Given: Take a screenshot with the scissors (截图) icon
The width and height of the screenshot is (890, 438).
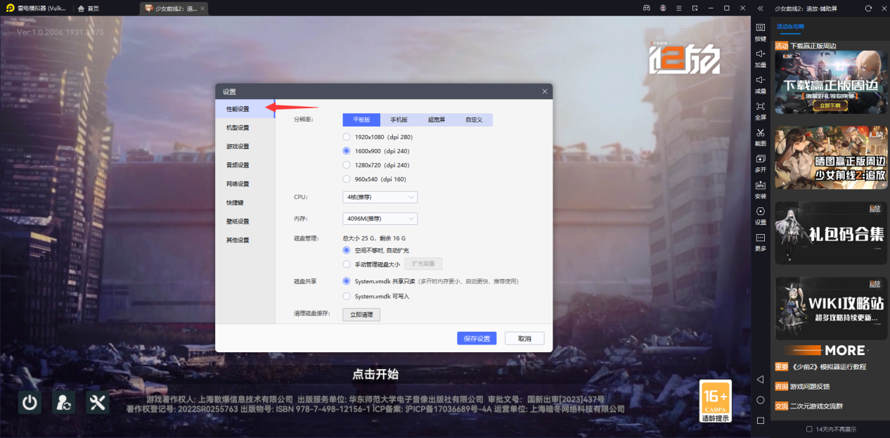Looking at the screenshot, I should pyautogui.click(x=760, y=132).
